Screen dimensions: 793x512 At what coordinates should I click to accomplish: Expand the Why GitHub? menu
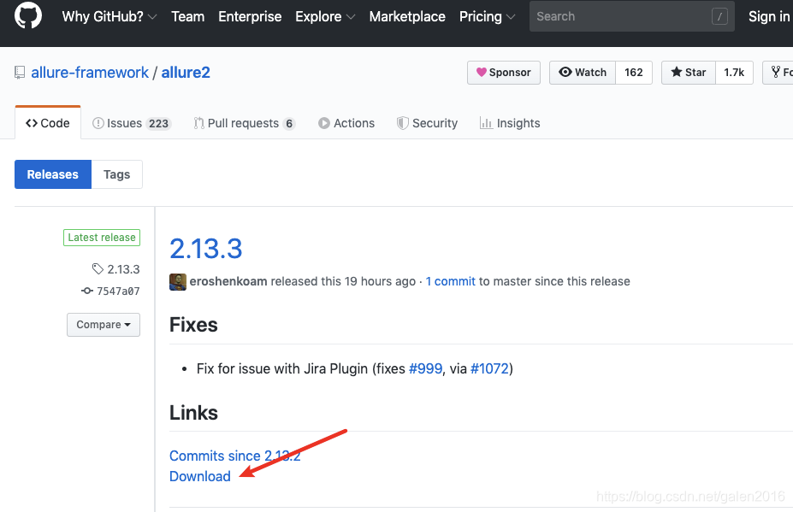(x=109, y=17)
